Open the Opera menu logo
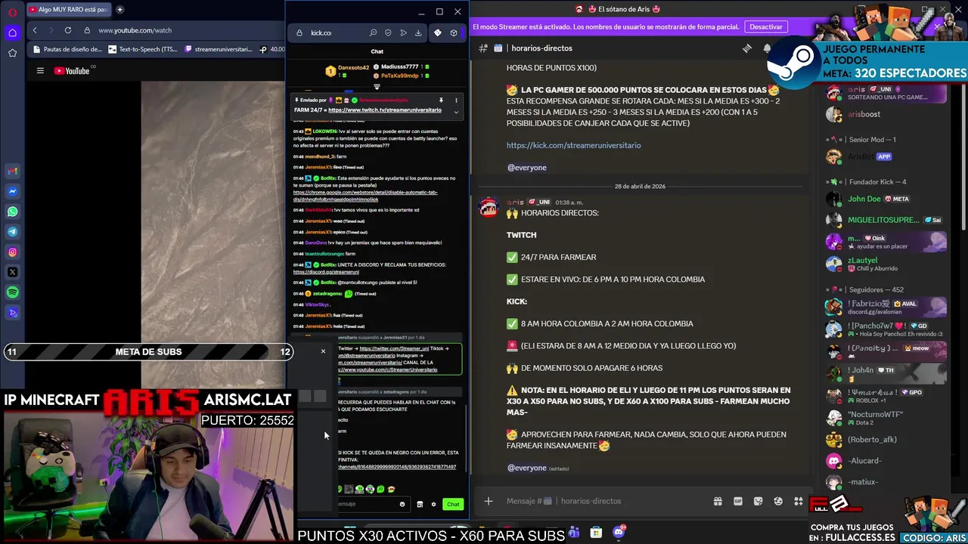Viewport: 968px width, 544px height. [12, 11]
